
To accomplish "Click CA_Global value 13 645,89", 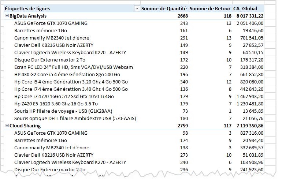I will (x=253, y=111).
